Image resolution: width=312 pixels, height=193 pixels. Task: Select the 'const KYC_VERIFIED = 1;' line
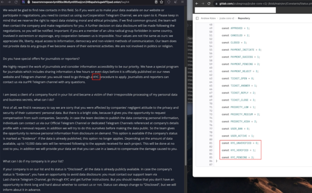click(239, 150)
